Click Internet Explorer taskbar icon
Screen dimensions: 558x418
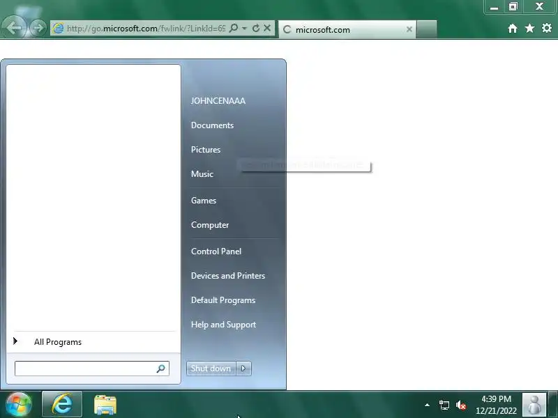(x=62, y=405)
